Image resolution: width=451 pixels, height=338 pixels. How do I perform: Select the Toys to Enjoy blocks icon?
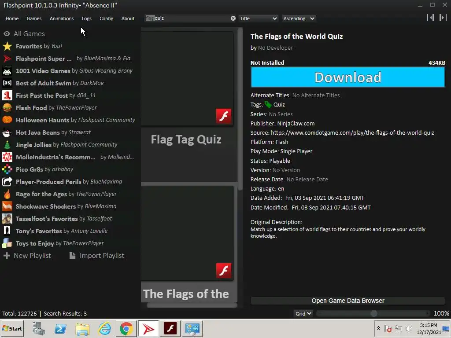(x=7, y=243)
